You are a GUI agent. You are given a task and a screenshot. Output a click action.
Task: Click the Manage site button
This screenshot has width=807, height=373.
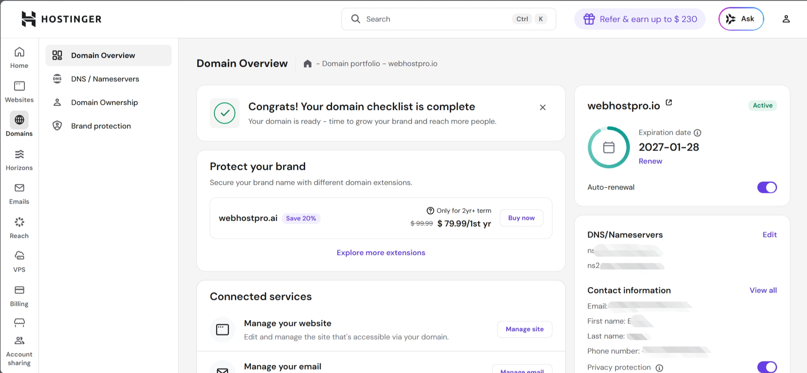click(525, 329)
